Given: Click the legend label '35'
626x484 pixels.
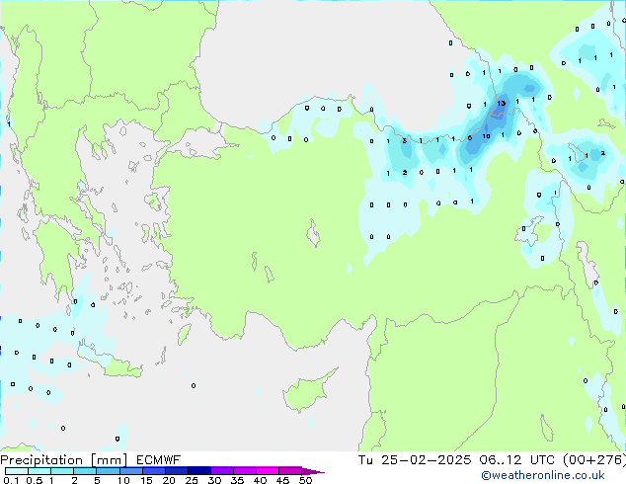Looking at the screenshot, I should pyautogui.click(x=237, y=480).
